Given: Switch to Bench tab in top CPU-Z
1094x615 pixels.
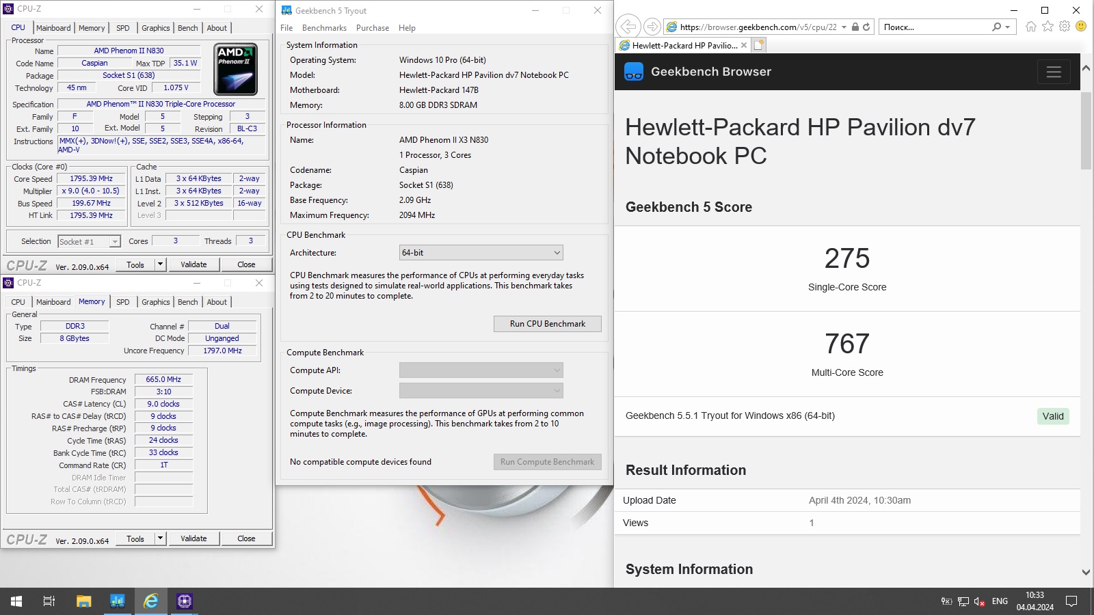Looking at the screenshot, I should tap(188, 28).
